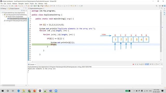The image size is (166, 93).
Task: Terminate the program from the Console toolbar
Action: coord(133,64)
